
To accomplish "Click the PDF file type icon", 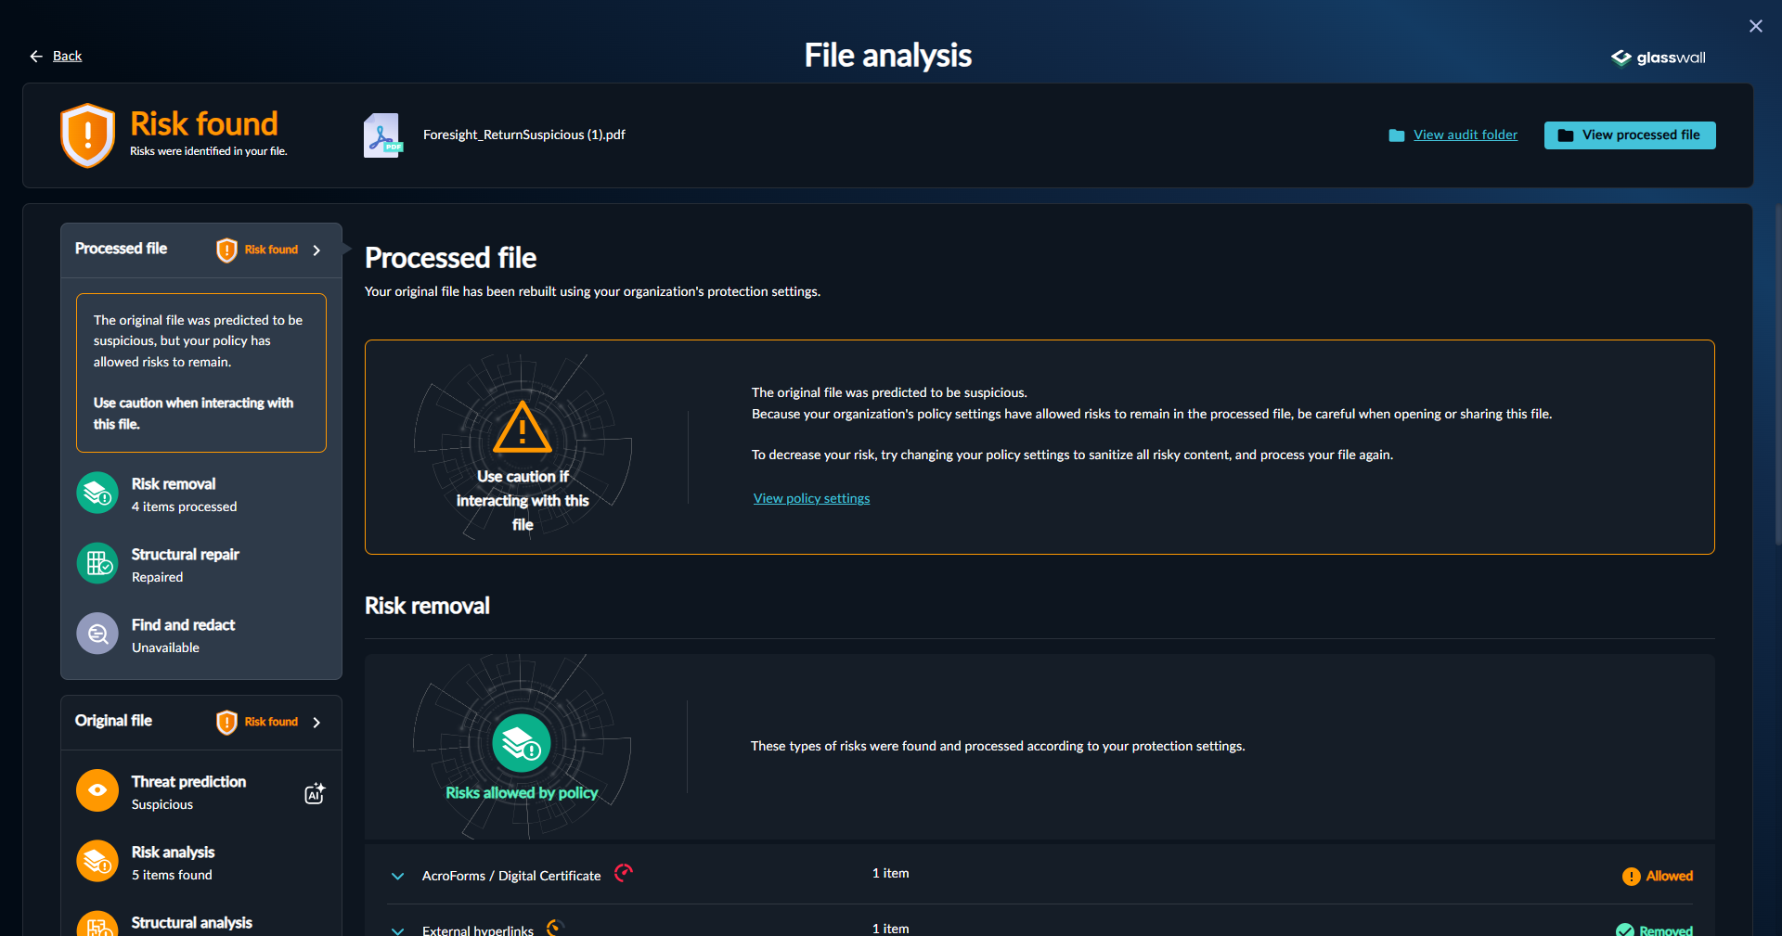I will pyautogui.click(x=383, y=135).
